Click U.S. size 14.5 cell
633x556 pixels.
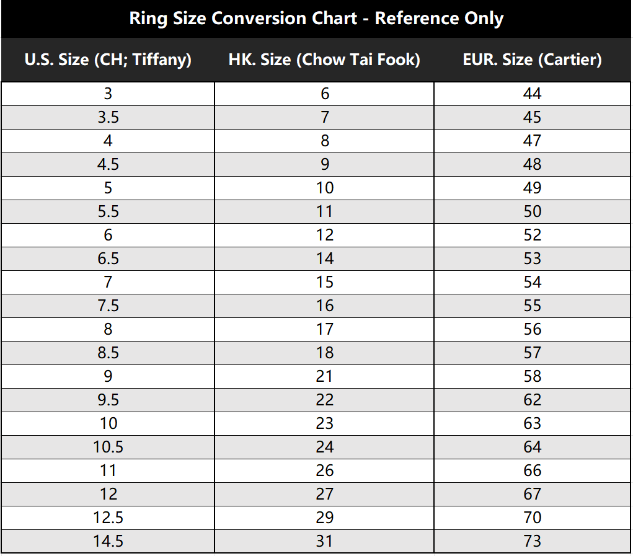tap(108, 541)
